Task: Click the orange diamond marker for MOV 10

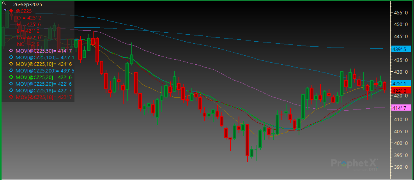Action: pos(11,64)
